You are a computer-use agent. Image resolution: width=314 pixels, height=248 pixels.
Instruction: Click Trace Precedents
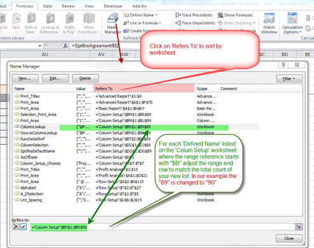194,15
